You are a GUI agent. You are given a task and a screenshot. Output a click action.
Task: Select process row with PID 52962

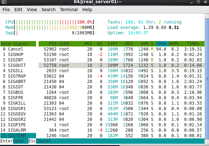122,49
